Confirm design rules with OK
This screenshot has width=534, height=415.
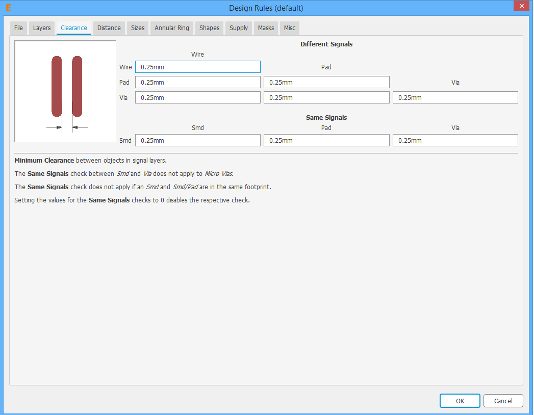(x=460, y=401)
